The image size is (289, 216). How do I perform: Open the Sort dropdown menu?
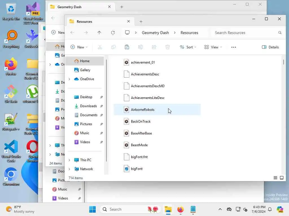(188, 47)
